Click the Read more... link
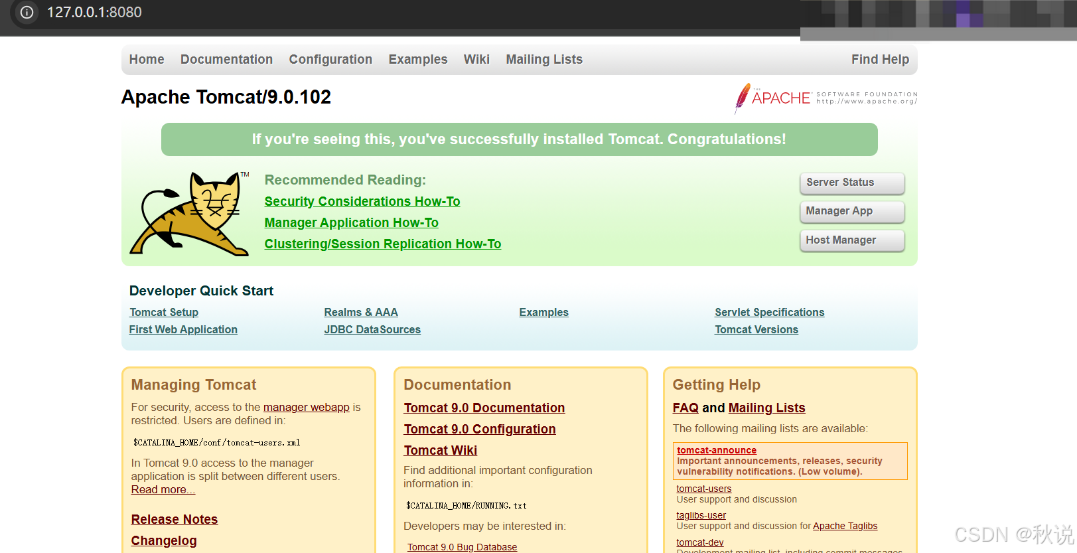The height and width of the screenshot is (553, 1077). (x=163, y=489)
